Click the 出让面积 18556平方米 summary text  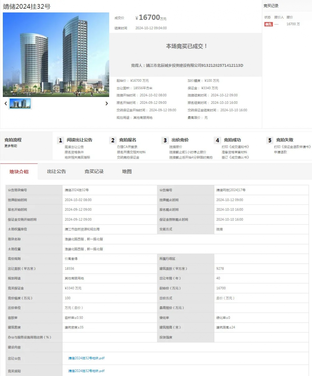pos(134,88)
